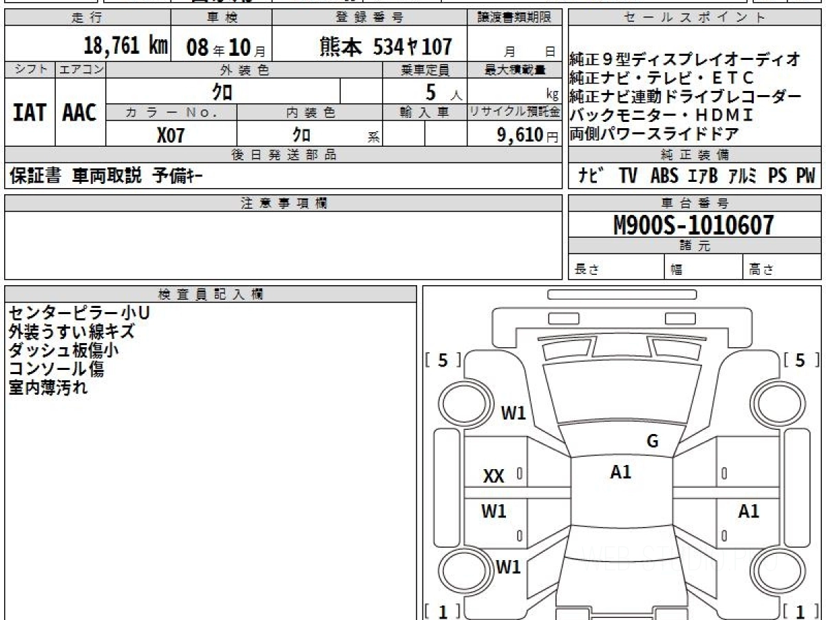Click the line バックモニター・HDMI

tap(661, 115)
